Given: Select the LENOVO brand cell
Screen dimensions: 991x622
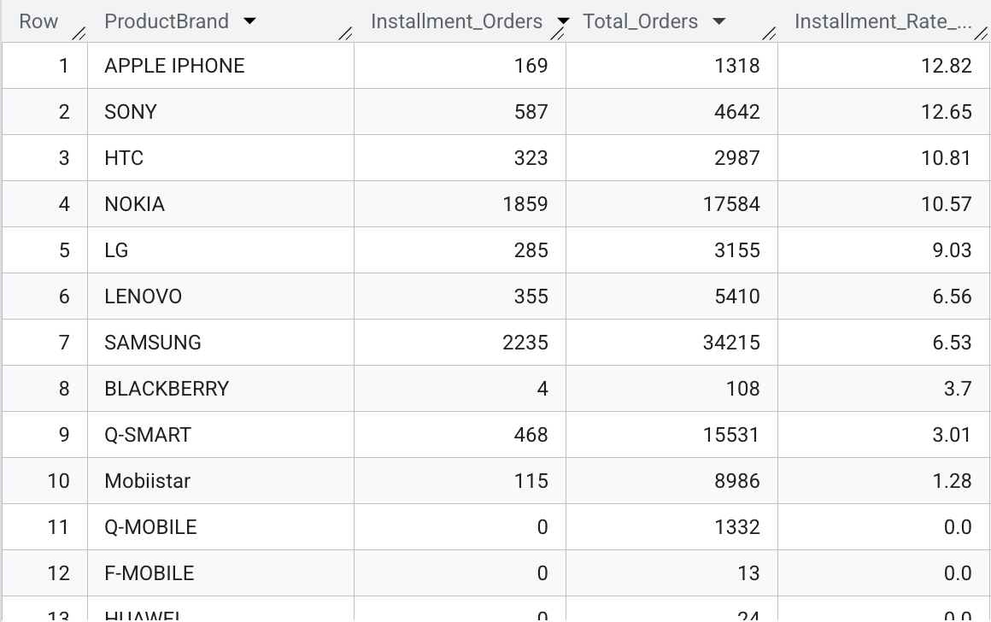Looking at the screenshot, I should tap(220, 296).
